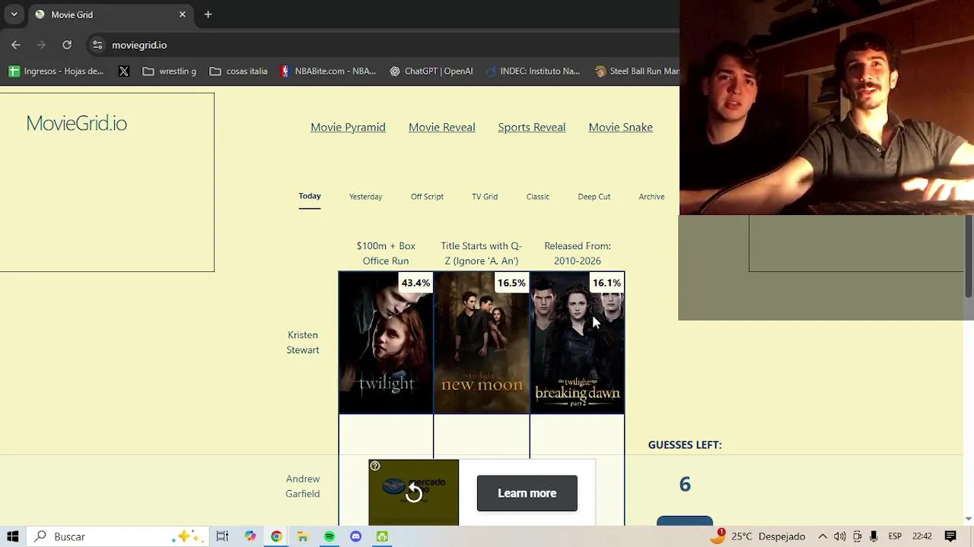Go back in the browser

click(x=16, y=45)
